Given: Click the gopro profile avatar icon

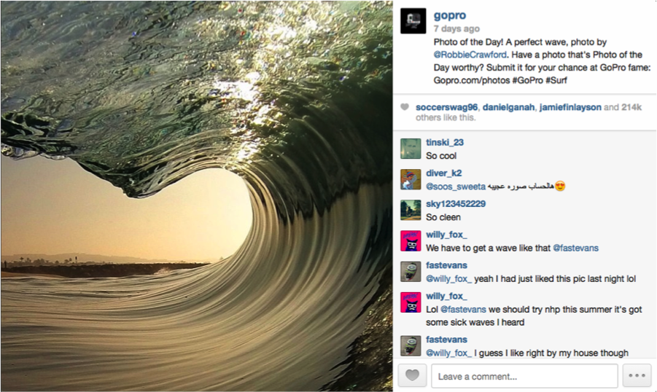Looking at the screenshot, I should tap(413, 20).
